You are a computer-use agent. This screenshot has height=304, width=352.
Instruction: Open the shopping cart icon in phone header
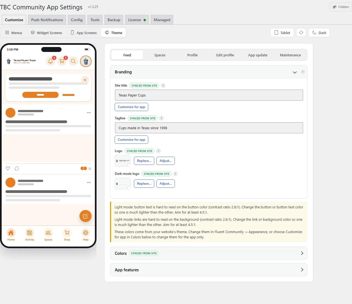pyautogui.click(x=62, y=61)
